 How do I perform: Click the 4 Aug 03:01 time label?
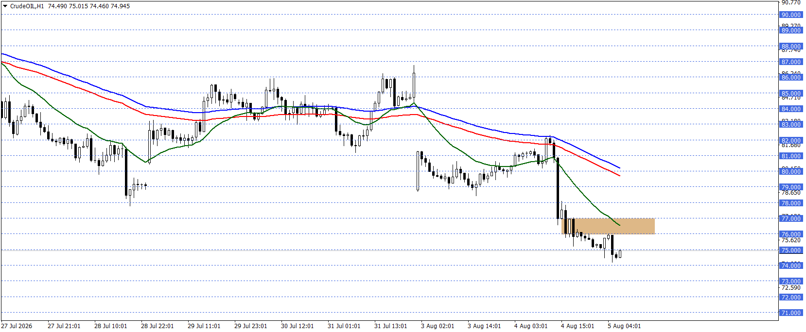tap(531, 326)
